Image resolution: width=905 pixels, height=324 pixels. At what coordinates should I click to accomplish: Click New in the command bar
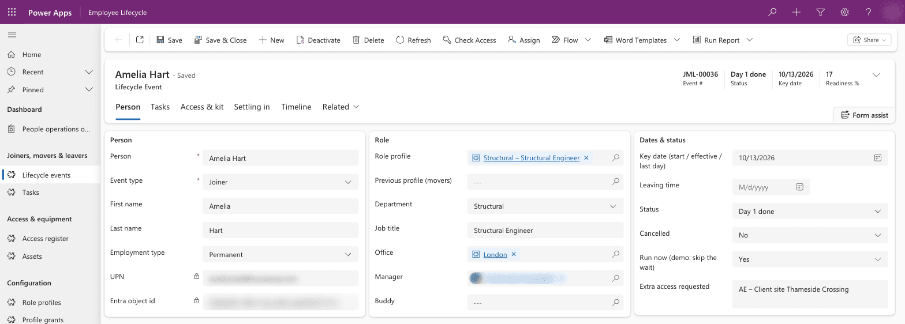click(271, 40)
